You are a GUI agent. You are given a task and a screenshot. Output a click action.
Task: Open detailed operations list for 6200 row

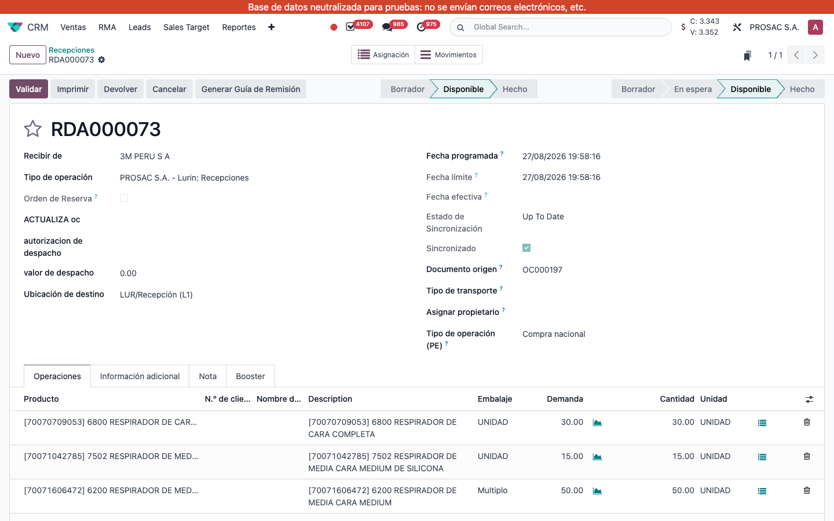pyautogui.click(x=762, y=491)
